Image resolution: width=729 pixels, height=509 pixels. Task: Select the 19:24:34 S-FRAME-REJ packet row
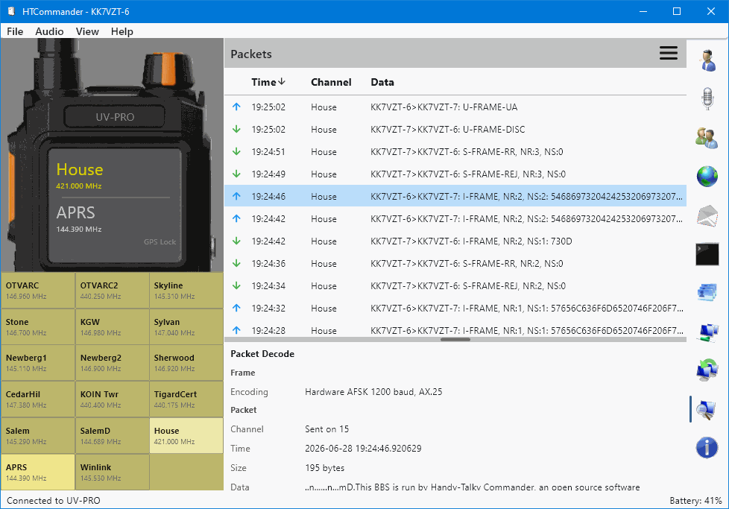(455, 285)
